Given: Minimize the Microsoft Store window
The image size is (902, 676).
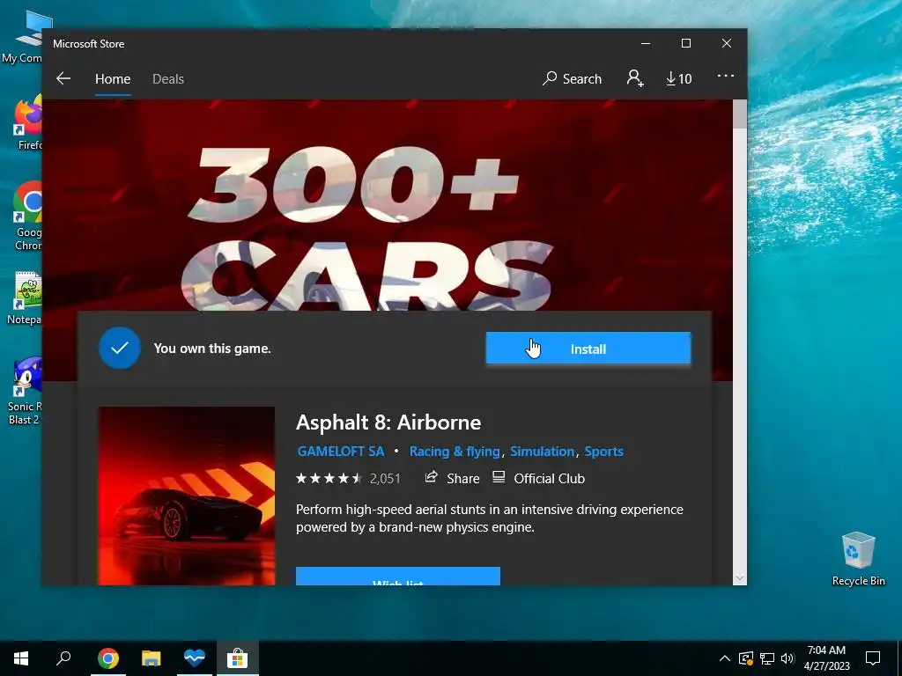Looking at the screenshot, I should pos(646,44).
